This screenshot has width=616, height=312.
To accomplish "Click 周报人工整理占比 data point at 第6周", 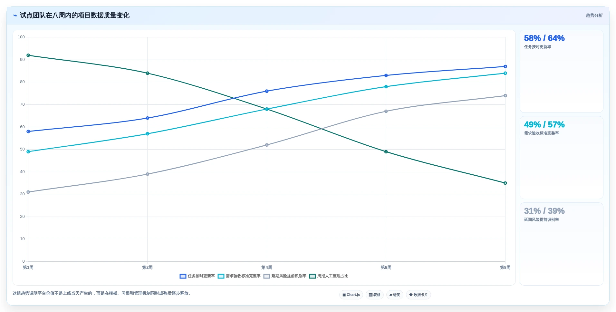I will point(386,152).
